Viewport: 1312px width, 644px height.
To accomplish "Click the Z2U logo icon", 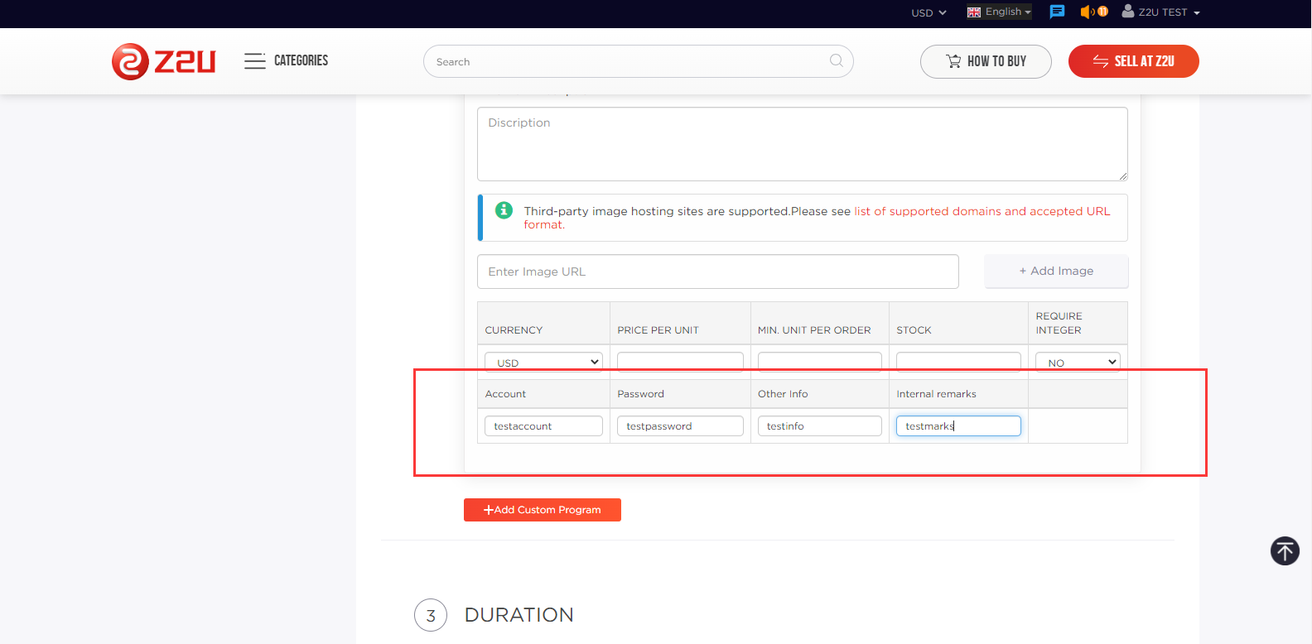I will click(131, 61).
